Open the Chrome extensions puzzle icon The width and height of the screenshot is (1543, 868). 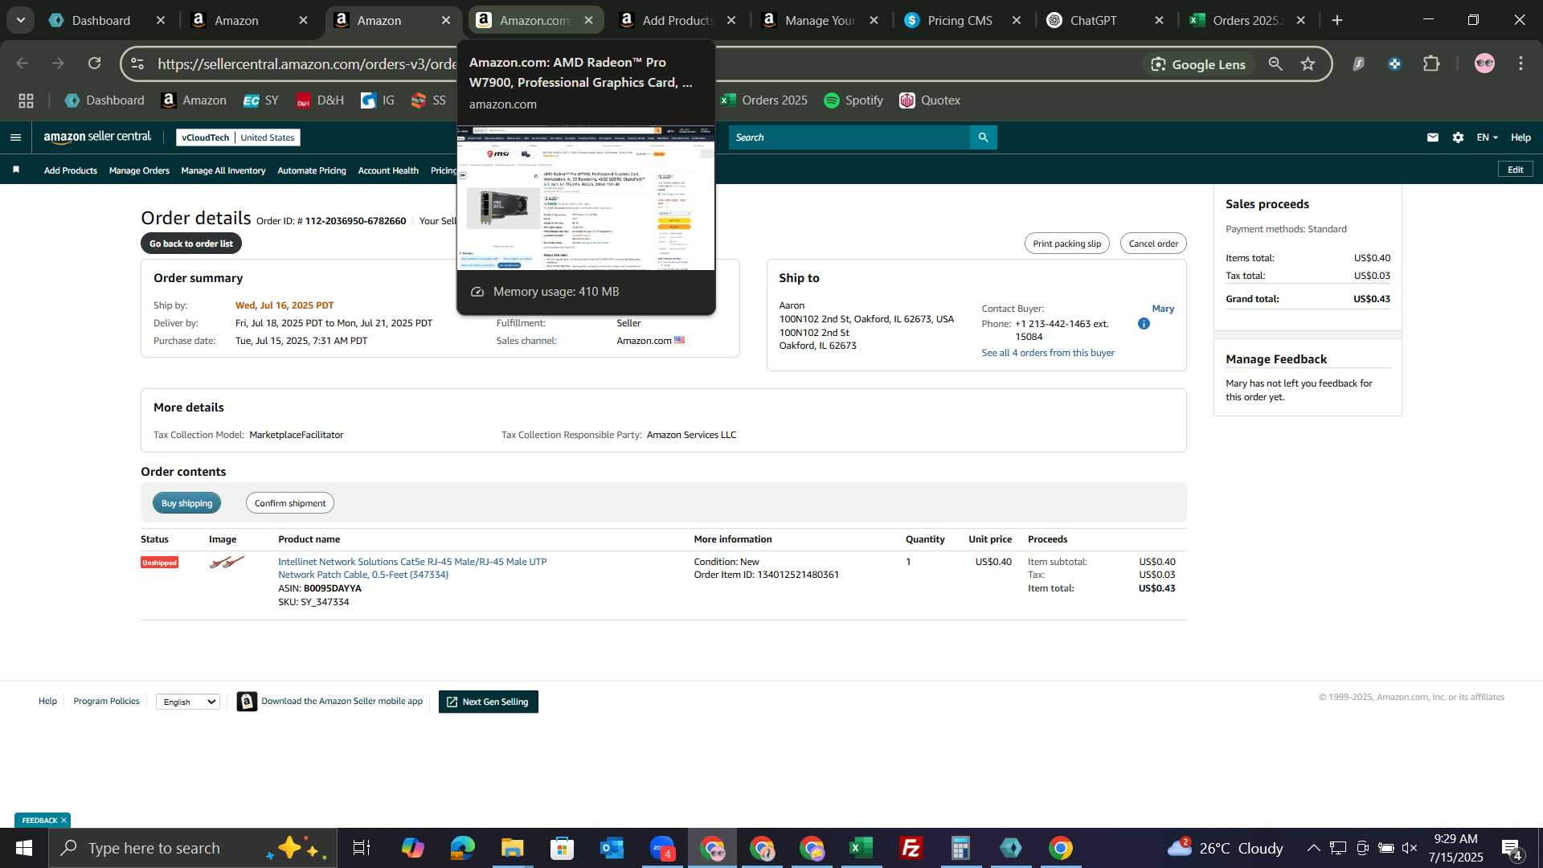tap(1431, 63)
